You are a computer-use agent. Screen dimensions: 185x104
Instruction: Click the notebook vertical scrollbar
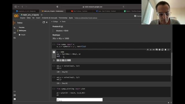pyautogui.click(x=172, y=64)
